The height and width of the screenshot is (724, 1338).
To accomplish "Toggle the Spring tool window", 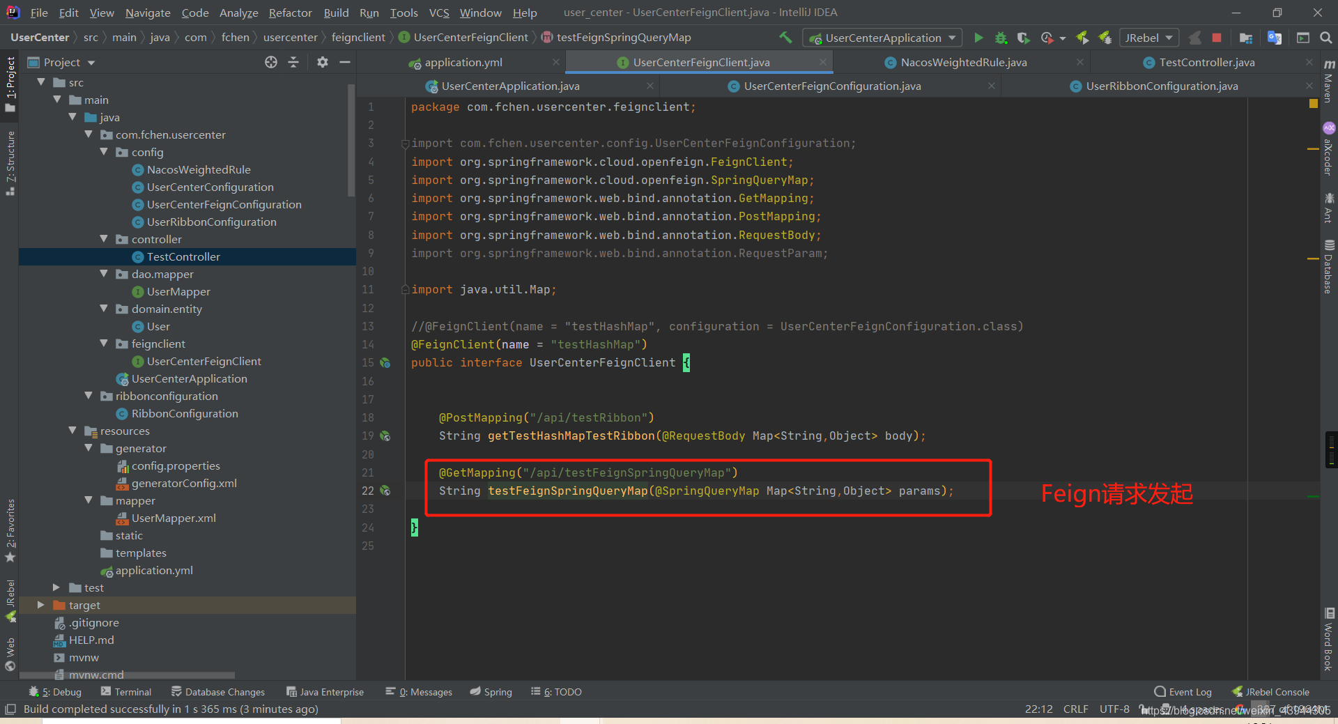I will (491, 692).
